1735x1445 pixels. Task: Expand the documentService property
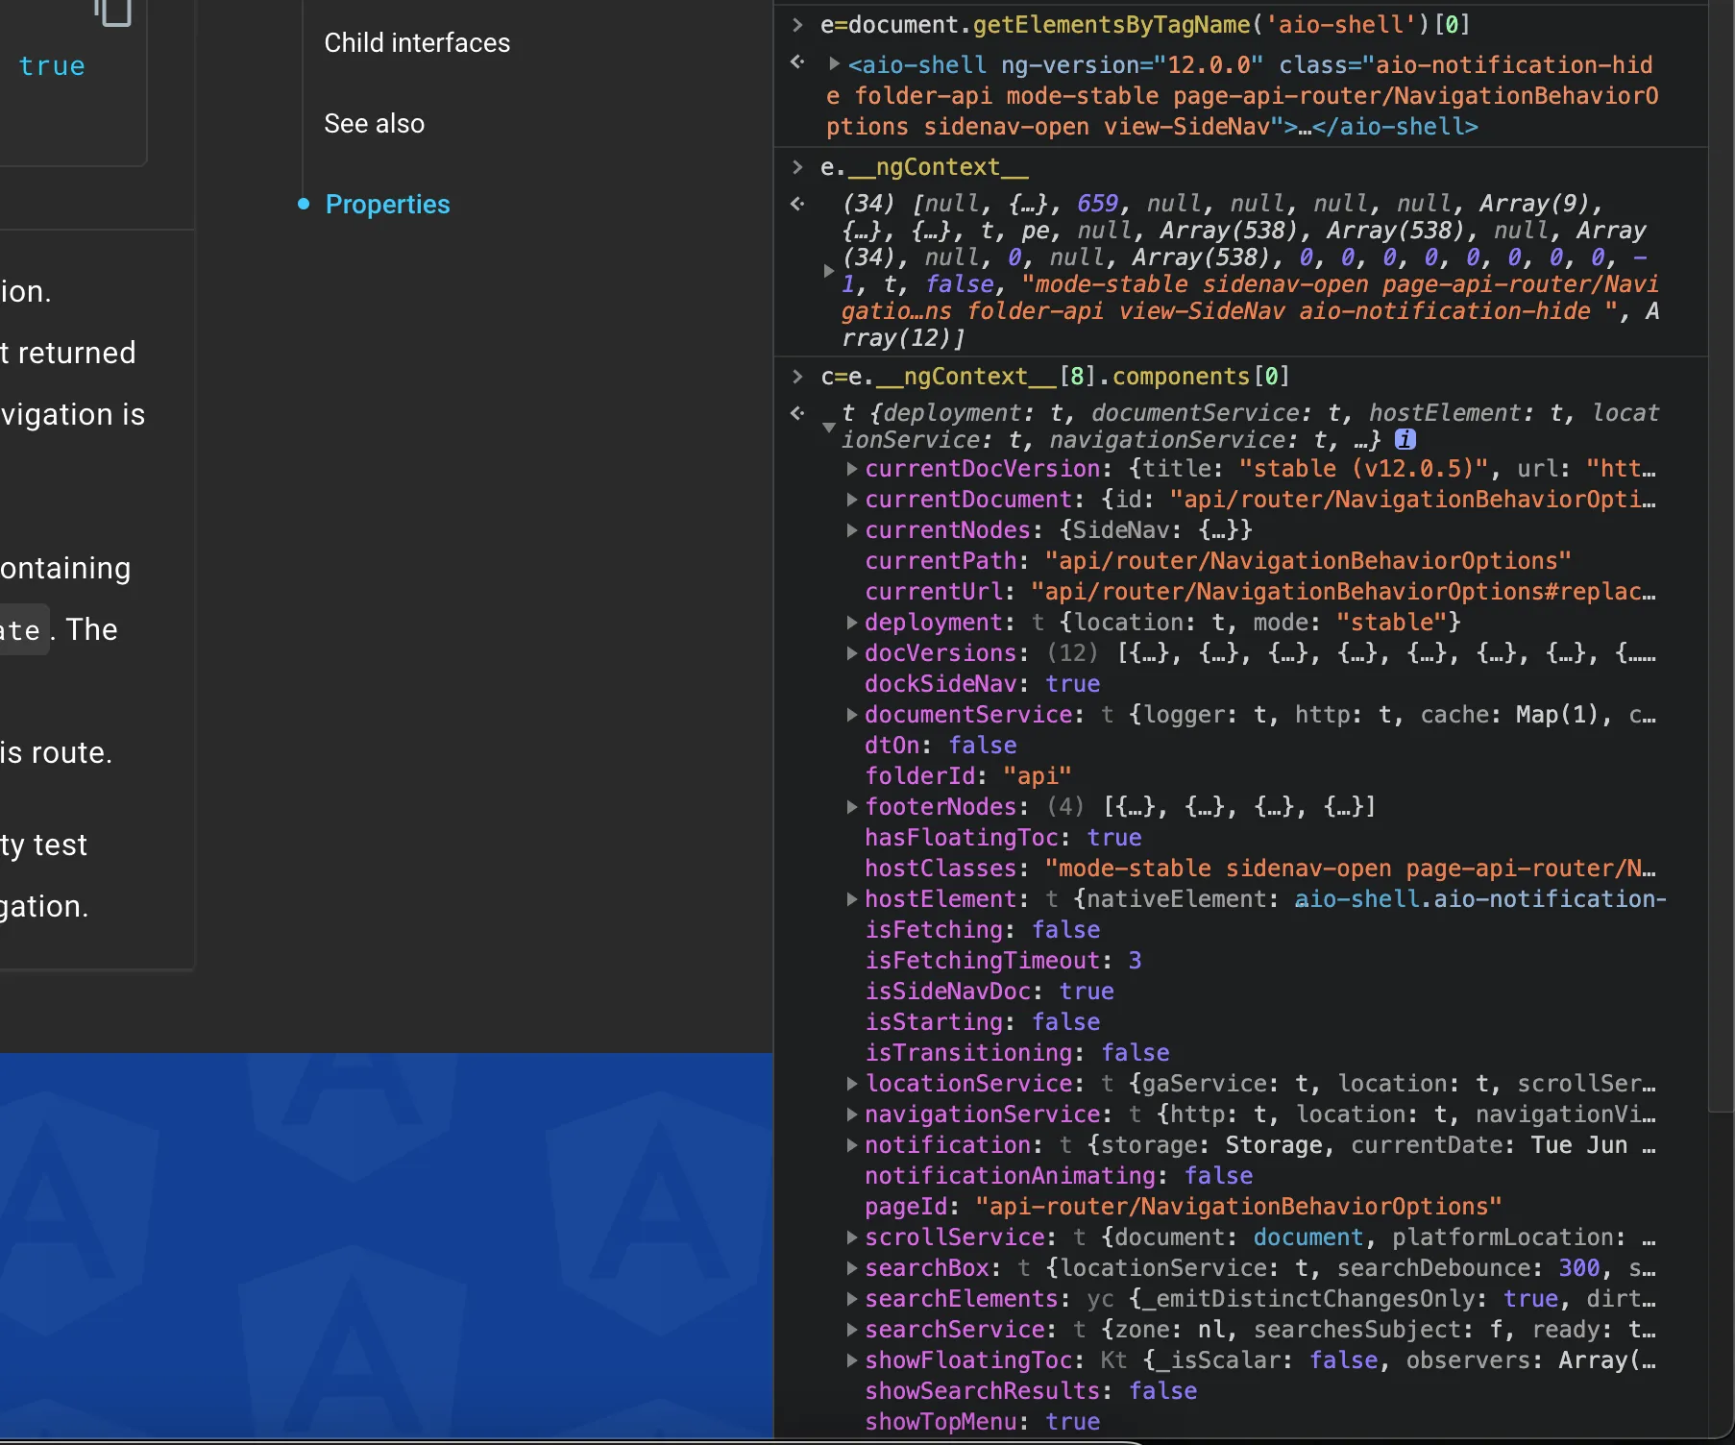click(x=851, y=715)
